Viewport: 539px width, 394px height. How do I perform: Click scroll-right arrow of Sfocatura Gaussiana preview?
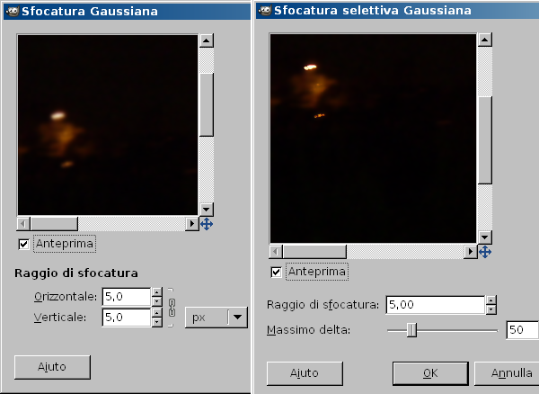tap(190, 223)
